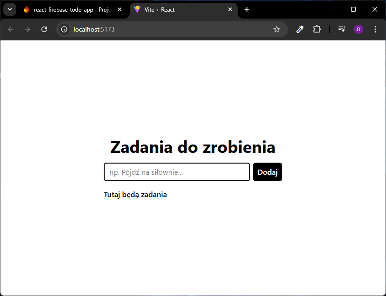386x296 pixels.
Task: Open the color picker eyedropper extension
Action: [x=300, y=29]
